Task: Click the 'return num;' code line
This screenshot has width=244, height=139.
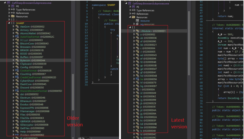Action: (226, 16)
